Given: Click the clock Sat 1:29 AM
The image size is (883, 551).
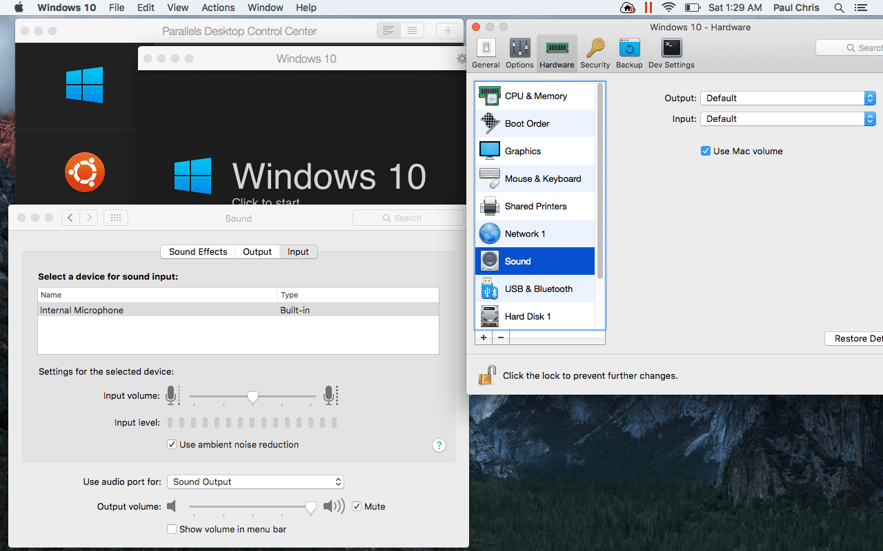Looking at the screenshot, I should pyautogui.click(x=735, y=8).
